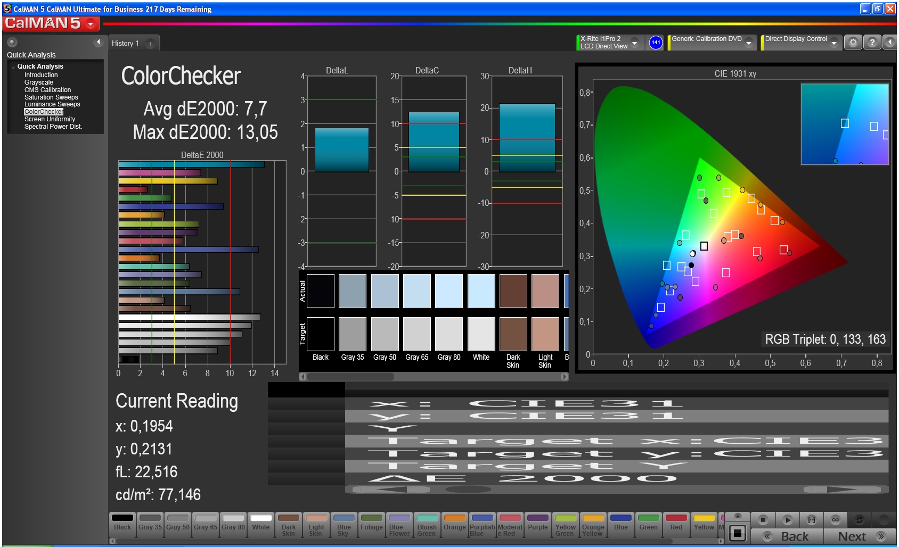
Task: Click the Dark Skin actual color swatch
Action: pos(513,291)
